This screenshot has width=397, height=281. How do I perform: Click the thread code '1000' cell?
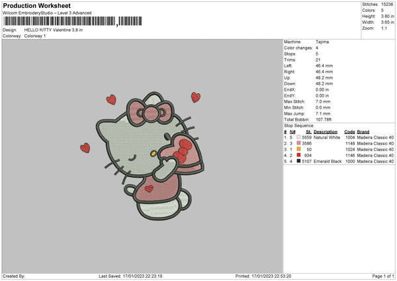(350, 161)
